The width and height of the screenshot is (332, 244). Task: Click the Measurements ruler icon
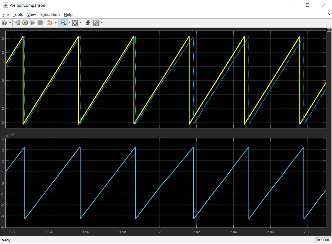click(x=96, y=23)
